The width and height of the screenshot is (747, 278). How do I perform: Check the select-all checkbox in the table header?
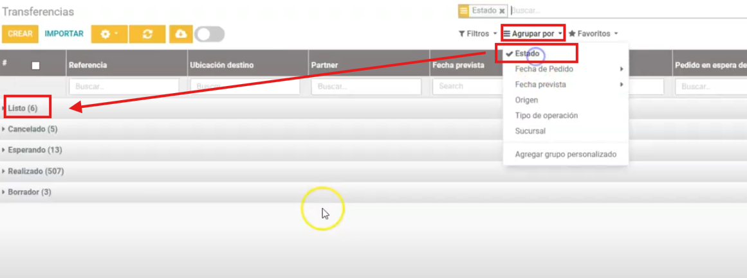pyautogui.click(x=35, y=65)
